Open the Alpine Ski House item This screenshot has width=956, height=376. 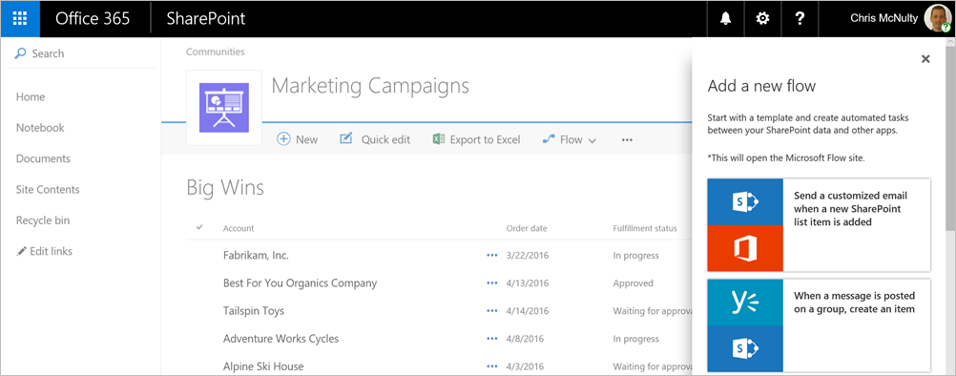pos(263,366)
